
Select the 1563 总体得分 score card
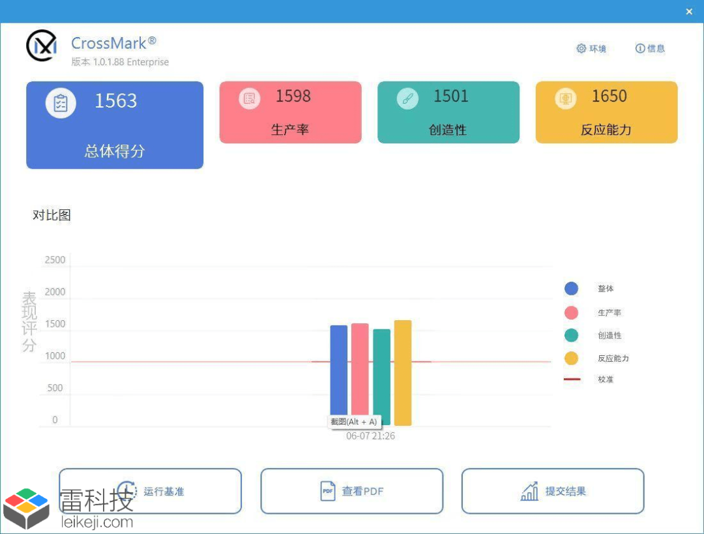pyautogui.click(x=115, y=125)
